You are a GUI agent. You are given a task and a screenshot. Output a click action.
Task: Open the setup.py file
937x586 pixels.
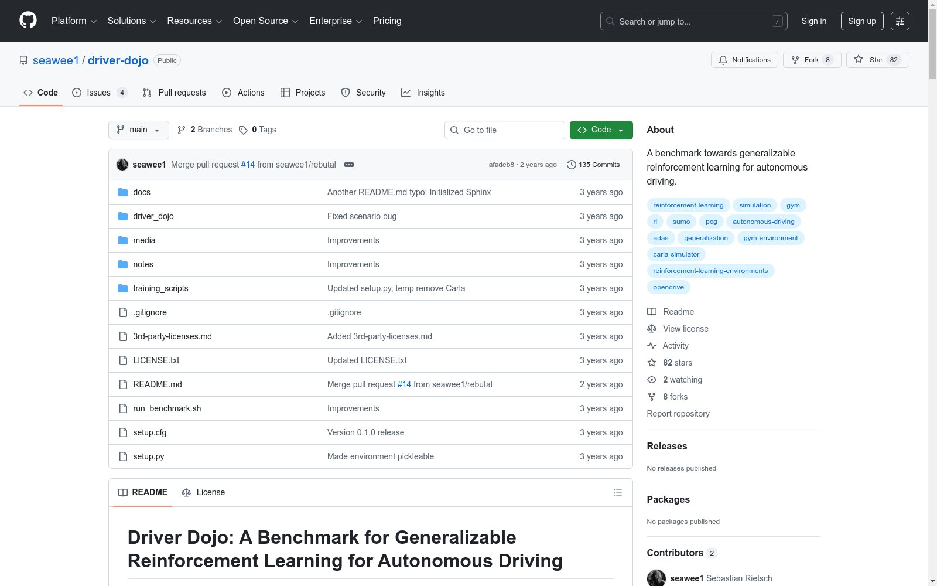point(149,456)
